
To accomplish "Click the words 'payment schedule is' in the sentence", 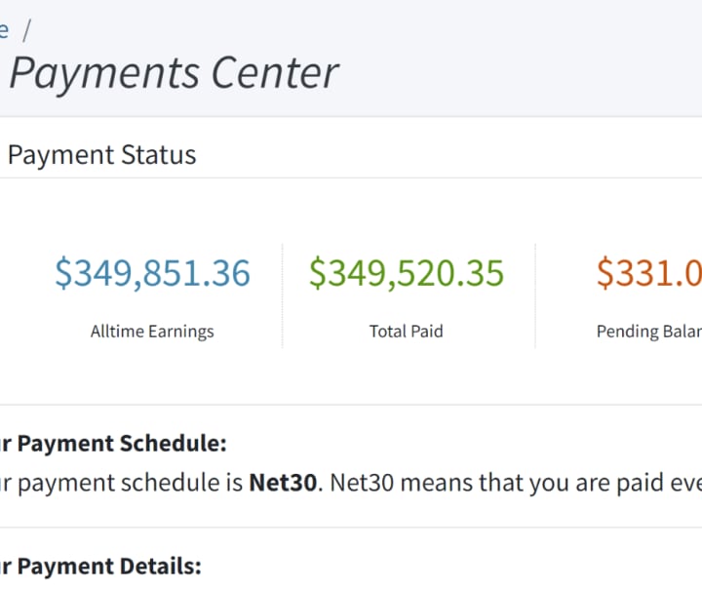I will pos(165,483).
